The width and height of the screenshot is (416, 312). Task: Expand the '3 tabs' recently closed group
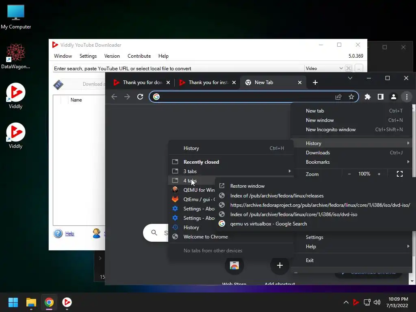coord(231,171)
